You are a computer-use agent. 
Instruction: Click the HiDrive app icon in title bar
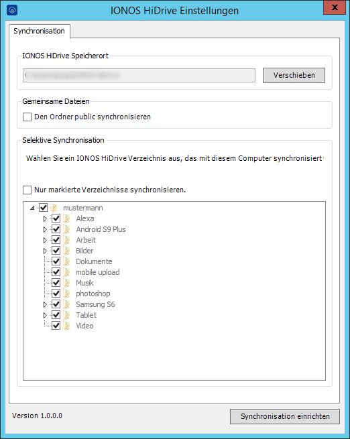click(x=12, y=10)
